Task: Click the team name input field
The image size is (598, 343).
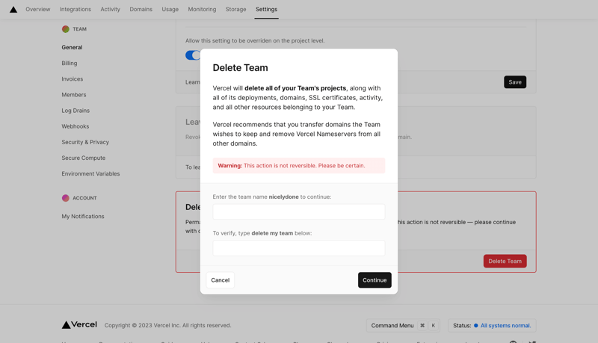Action: (298, 211)
